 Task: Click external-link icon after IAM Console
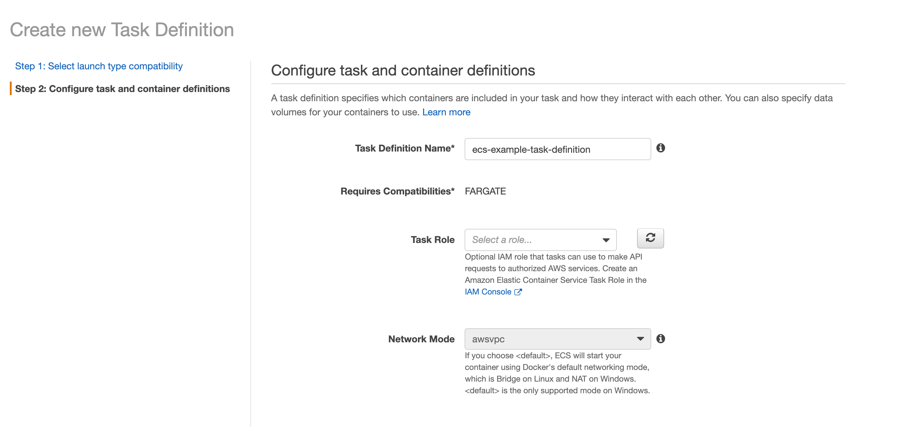click(x=518, y=292)
